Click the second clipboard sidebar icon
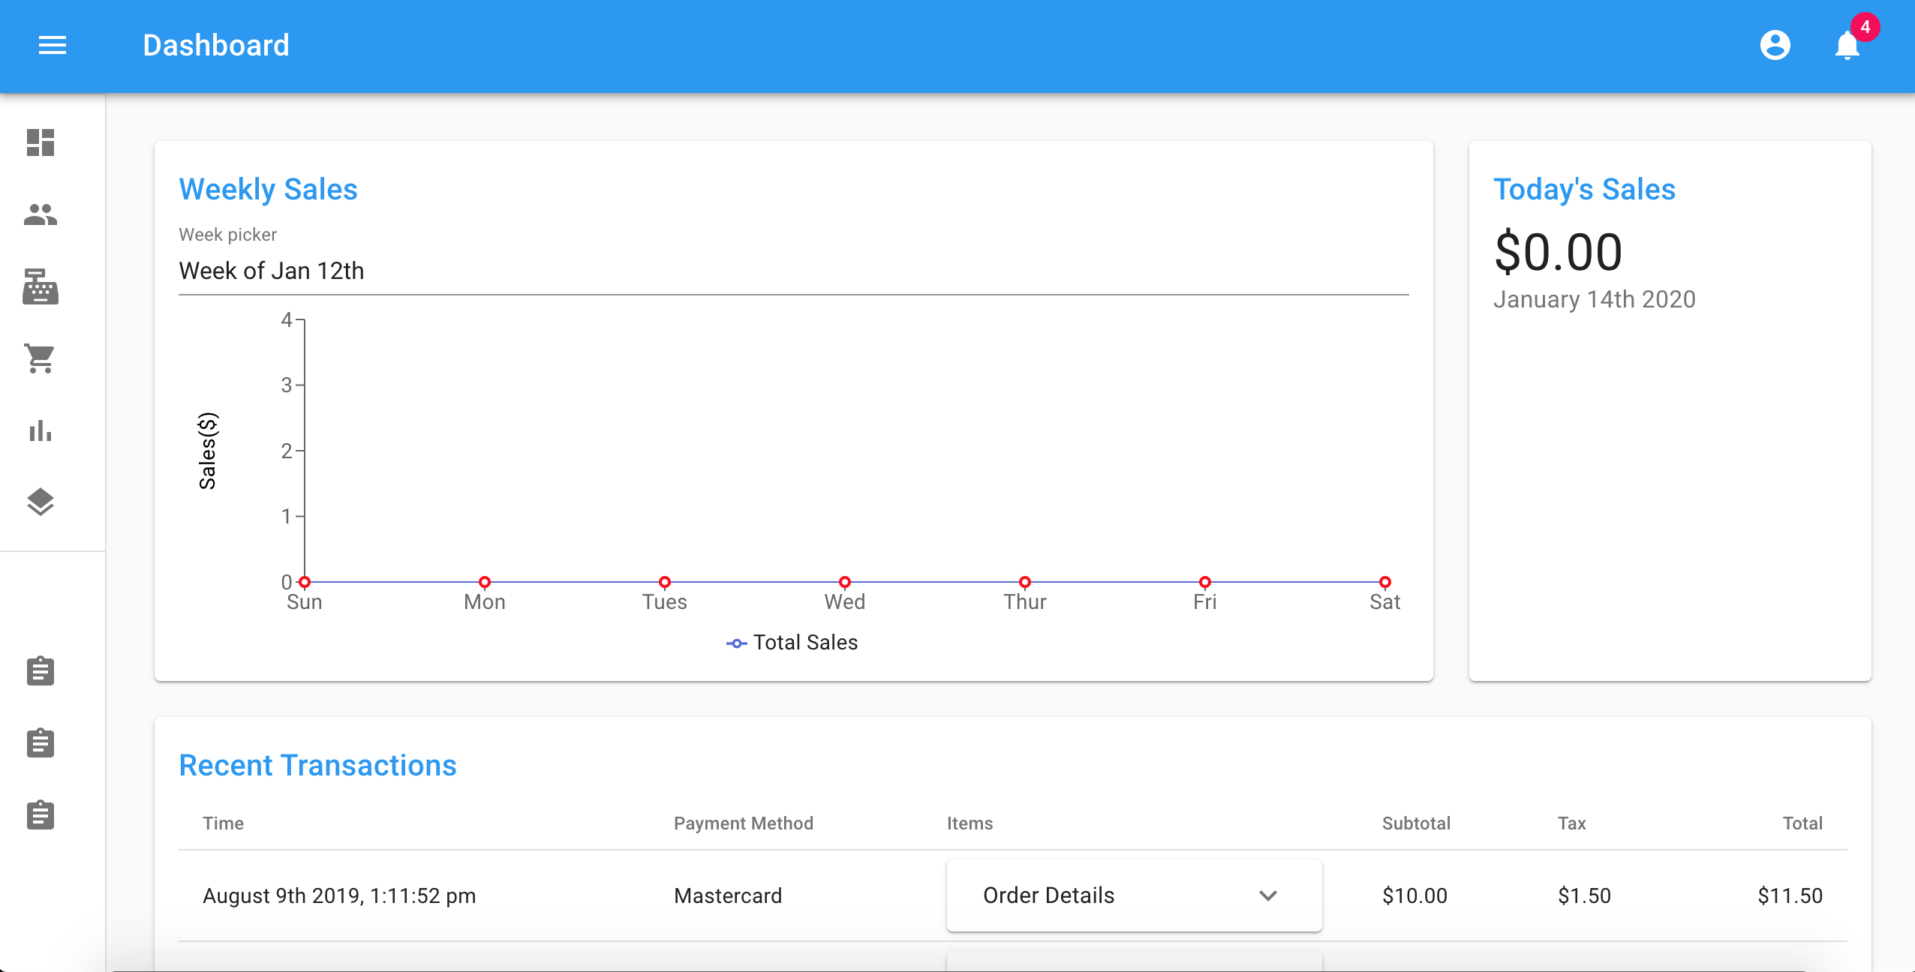Image resolution: width=1915 pixels, height=972 pixels. 41,743
